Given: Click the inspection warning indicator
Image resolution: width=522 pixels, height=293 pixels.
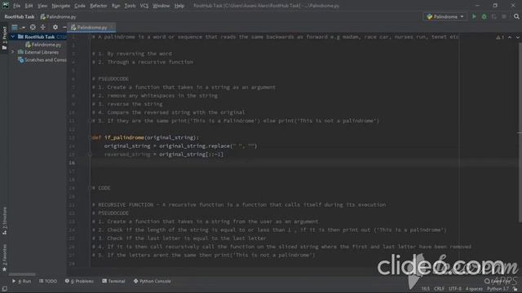Looking at the screenshot, I should pyautogui.click(x=500, y=37).
